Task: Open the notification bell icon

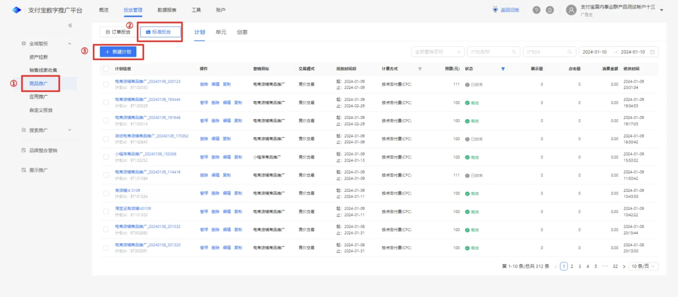Action: pyautogui.click(x=550, y=10)
